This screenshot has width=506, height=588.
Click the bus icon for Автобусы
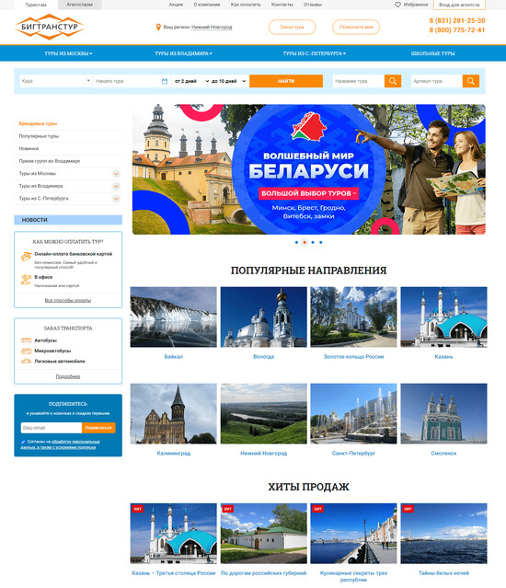(26, 340)
